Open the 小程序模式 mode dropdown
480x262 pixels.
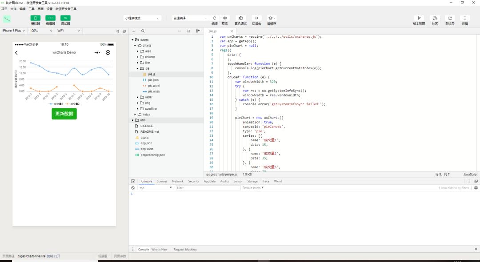tap(142, 18)
